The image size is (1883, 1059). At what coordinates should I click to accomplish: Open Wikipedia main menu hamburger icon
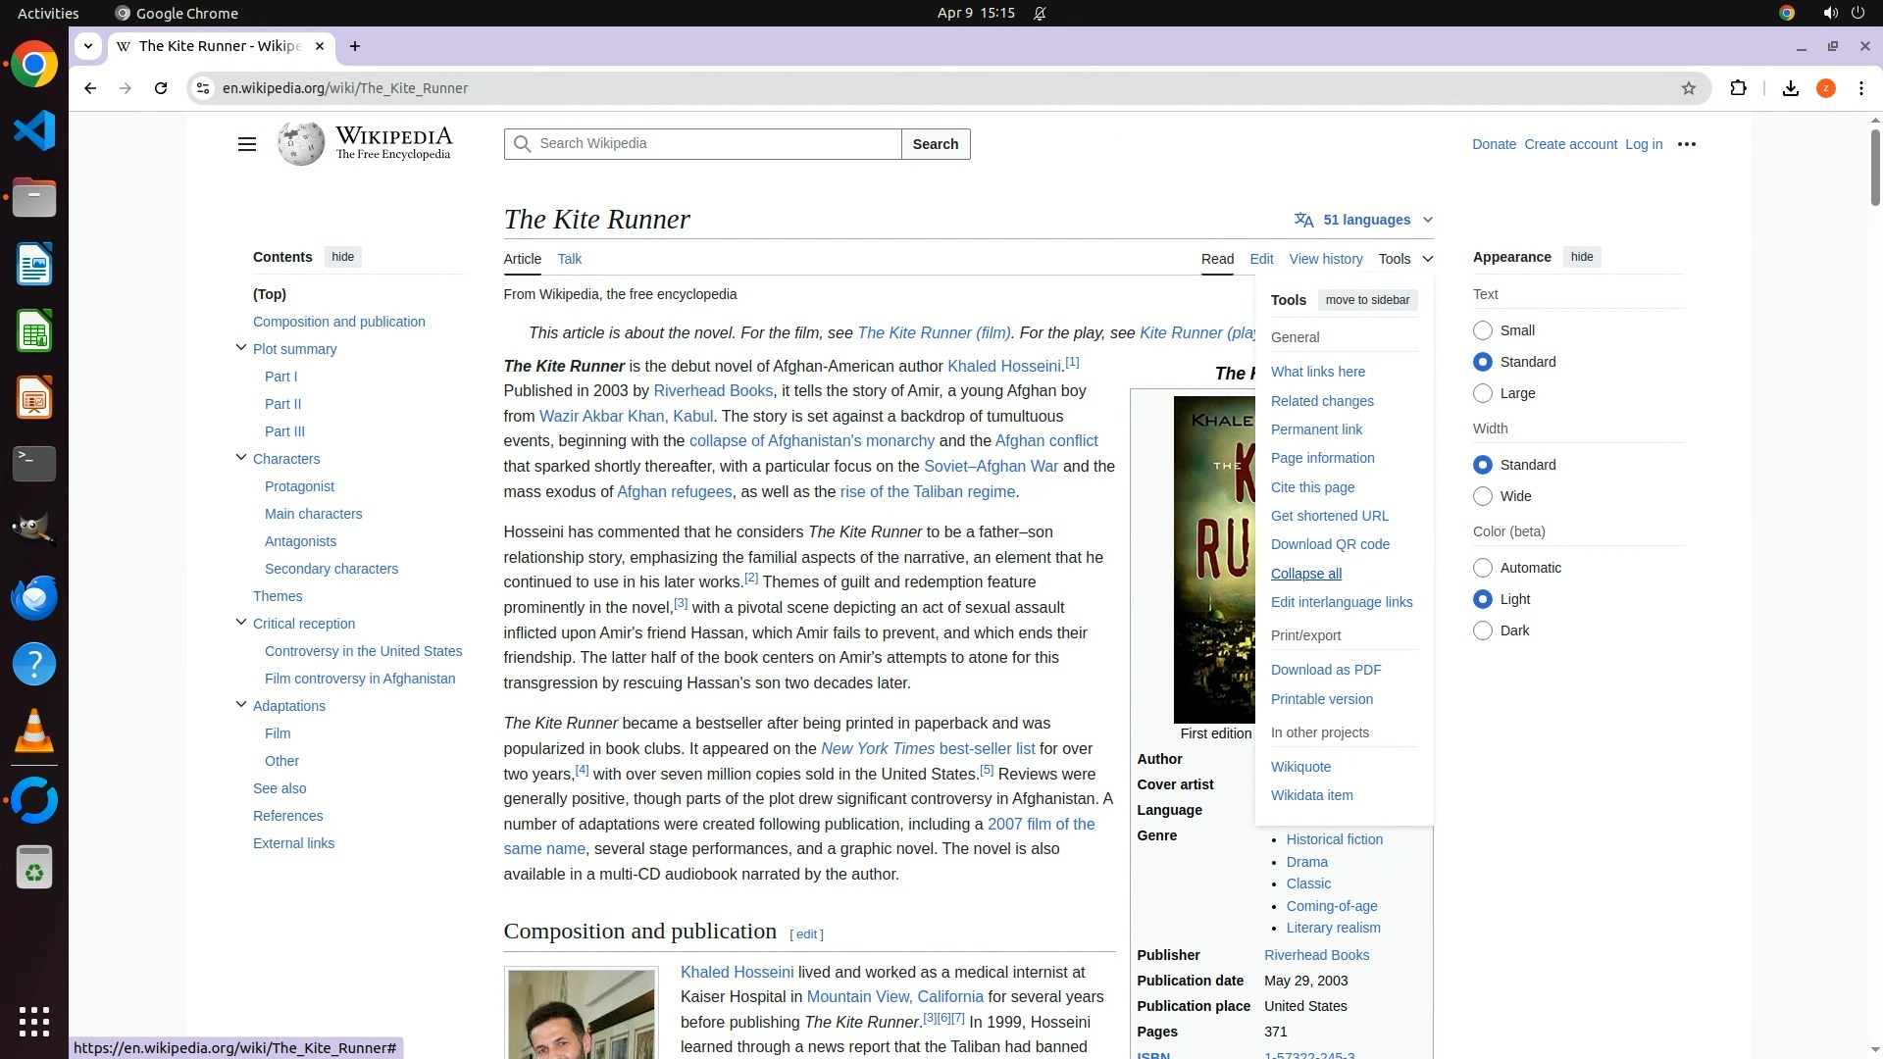coord(246,144)
